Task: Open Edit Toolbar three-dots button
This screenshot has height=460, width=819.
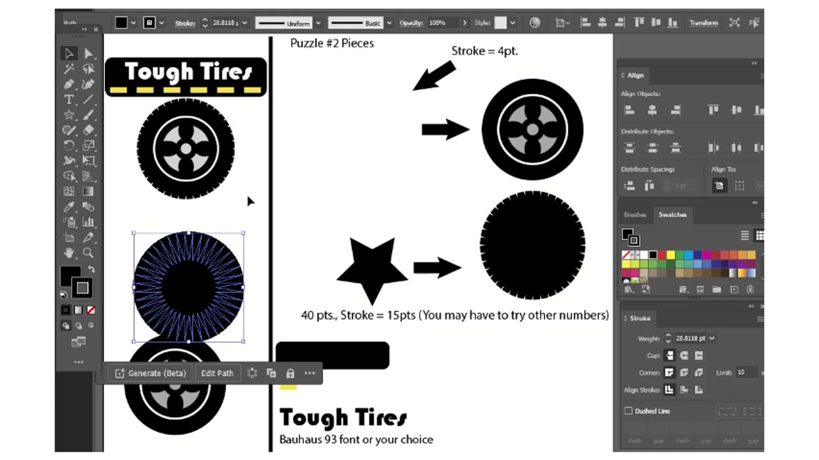Action: click(78, 362)
